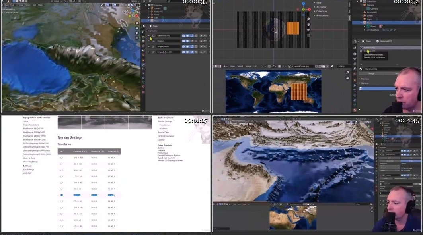The width and height of the screenshot is (423, 235).
Task: Select Light object in 00:00:35 outliner
Action: point(156,18)
